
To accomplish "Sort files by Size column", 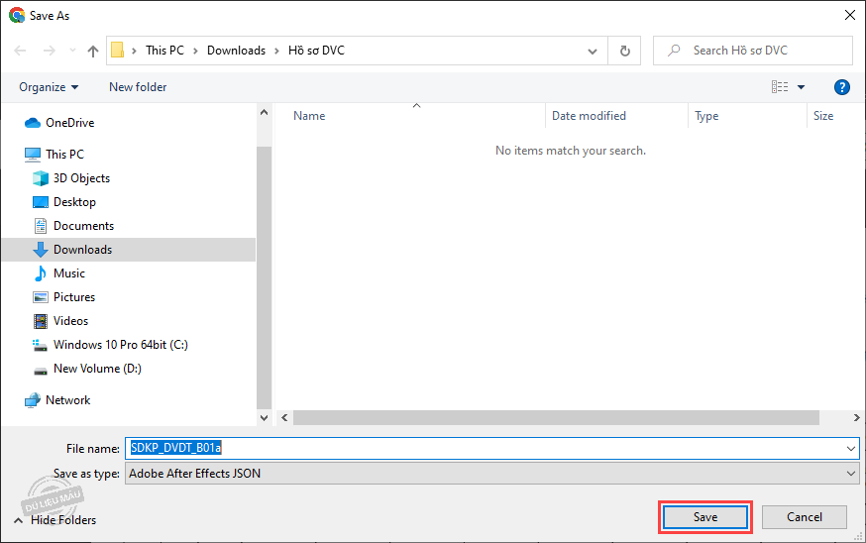I will click(x=823, y=116).
